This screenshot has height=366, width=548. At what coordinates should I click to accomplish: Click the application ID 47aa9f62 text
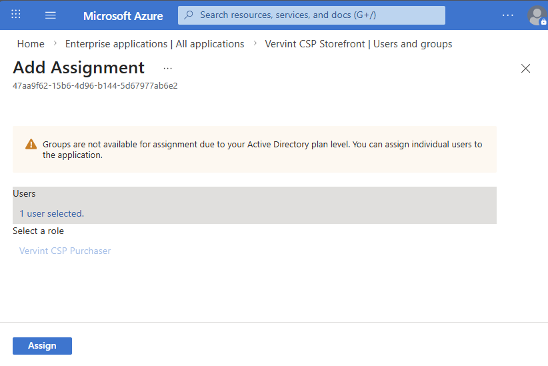[95, 85]
